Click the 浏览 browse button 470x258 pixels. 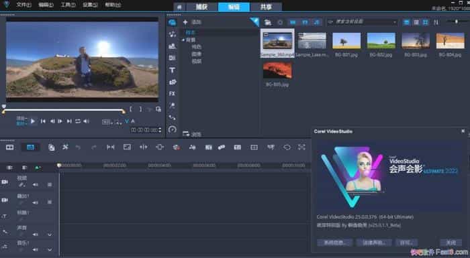(192, 134)
